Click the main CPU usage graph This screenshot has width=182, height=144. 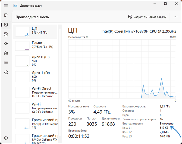point(122,69)
